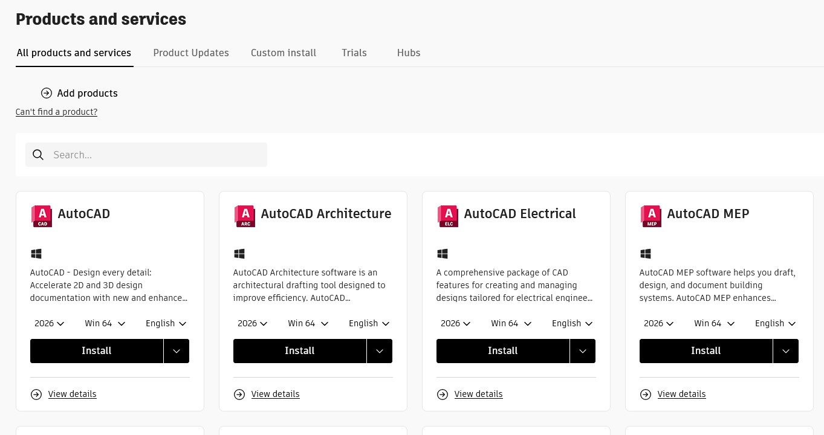The image size is (824, 435).
Task: Click the AutoCAD product logo icon
Action: tap(42, 216)
